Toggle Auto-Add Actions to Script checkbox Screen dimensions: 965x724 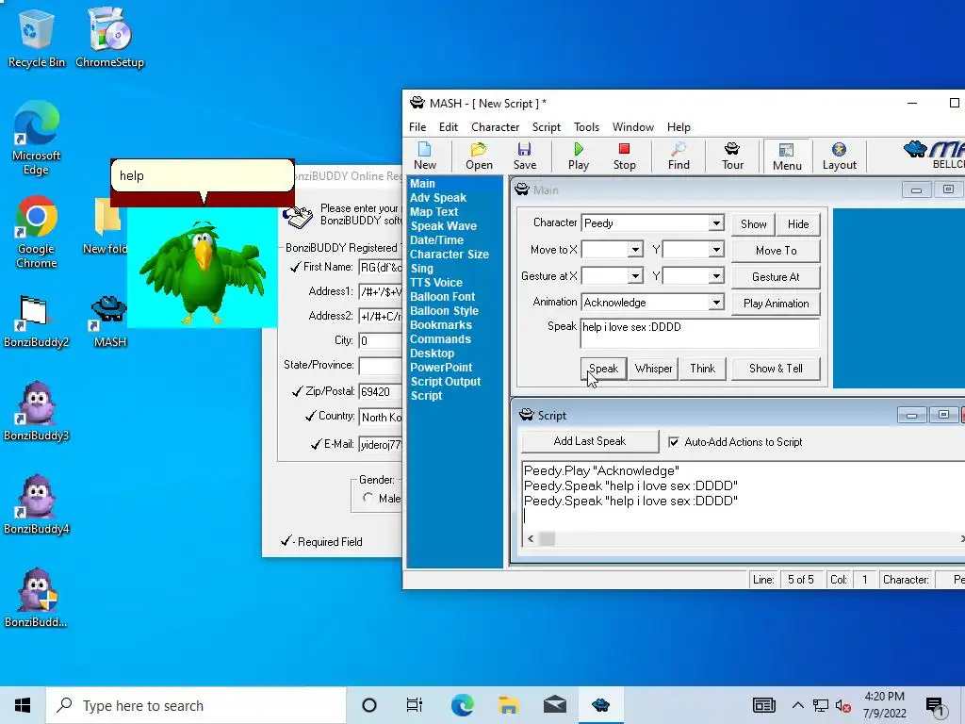(x=674, y=442)
